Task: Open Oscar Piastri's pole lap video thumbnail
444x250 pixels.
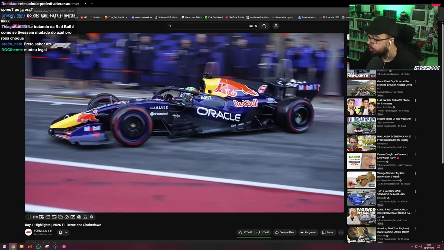Action: click(361, 88)
